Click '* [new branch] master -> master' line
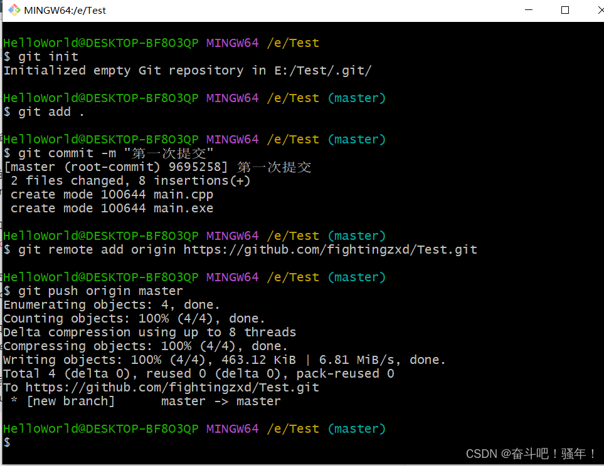Viewport: 604px width, 466px height. (x=146, y=401)
